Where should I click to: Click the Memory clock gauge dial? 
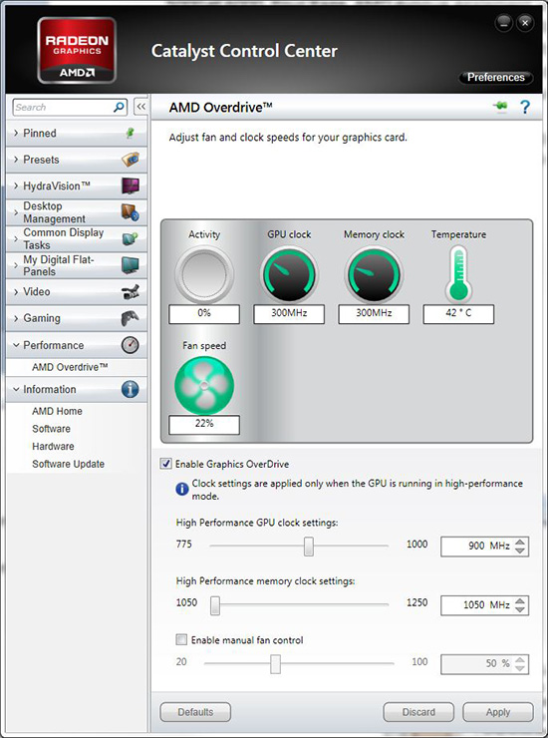point(374,274)
